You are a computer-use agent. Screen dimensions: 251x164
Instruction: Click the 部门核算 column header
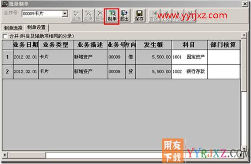click(x=224, y=45)
